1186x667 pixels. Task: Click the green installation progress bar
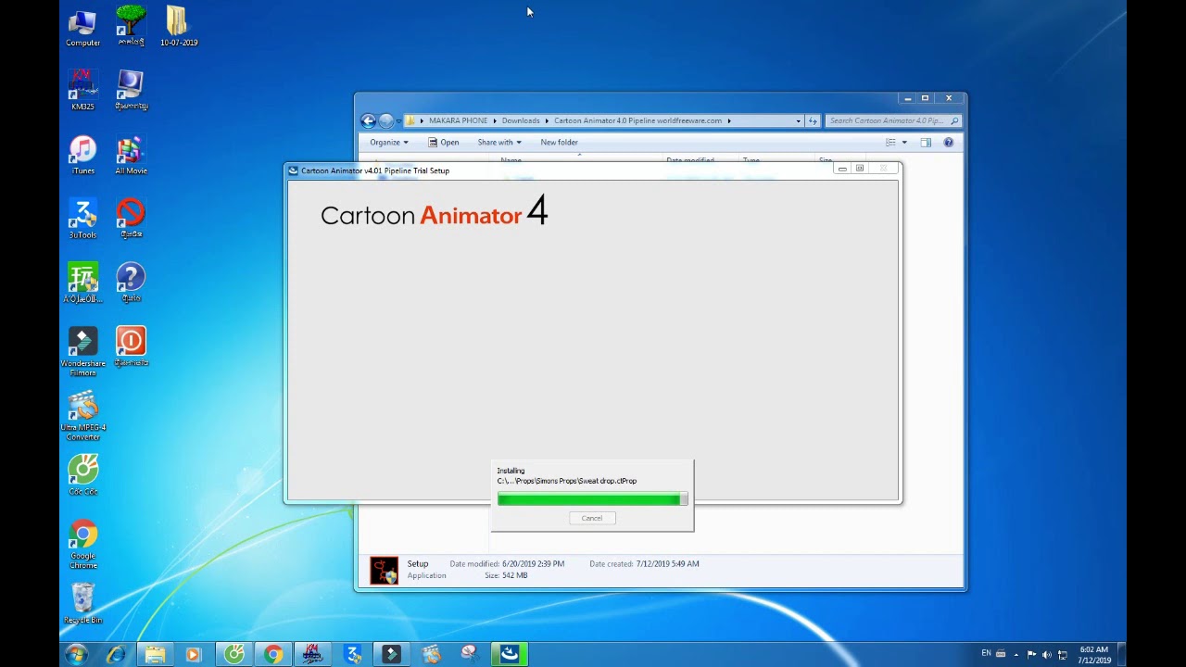[x=592, y=499]
